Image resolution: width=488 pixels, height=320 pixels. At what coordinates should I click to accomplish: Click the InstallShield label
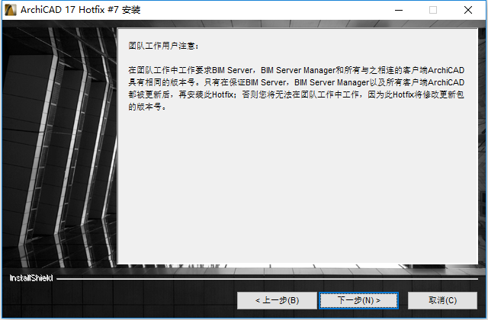pyautogui.click(x=31, y=278)
